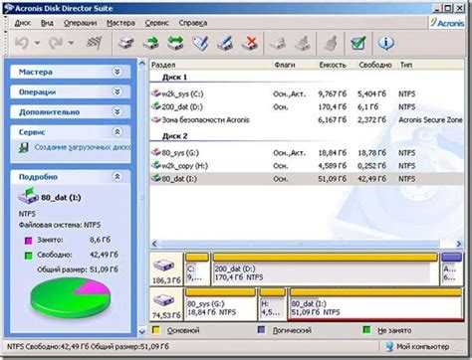Click the green checkmark Check icon

pyautogui.click(x=358, y=43)
